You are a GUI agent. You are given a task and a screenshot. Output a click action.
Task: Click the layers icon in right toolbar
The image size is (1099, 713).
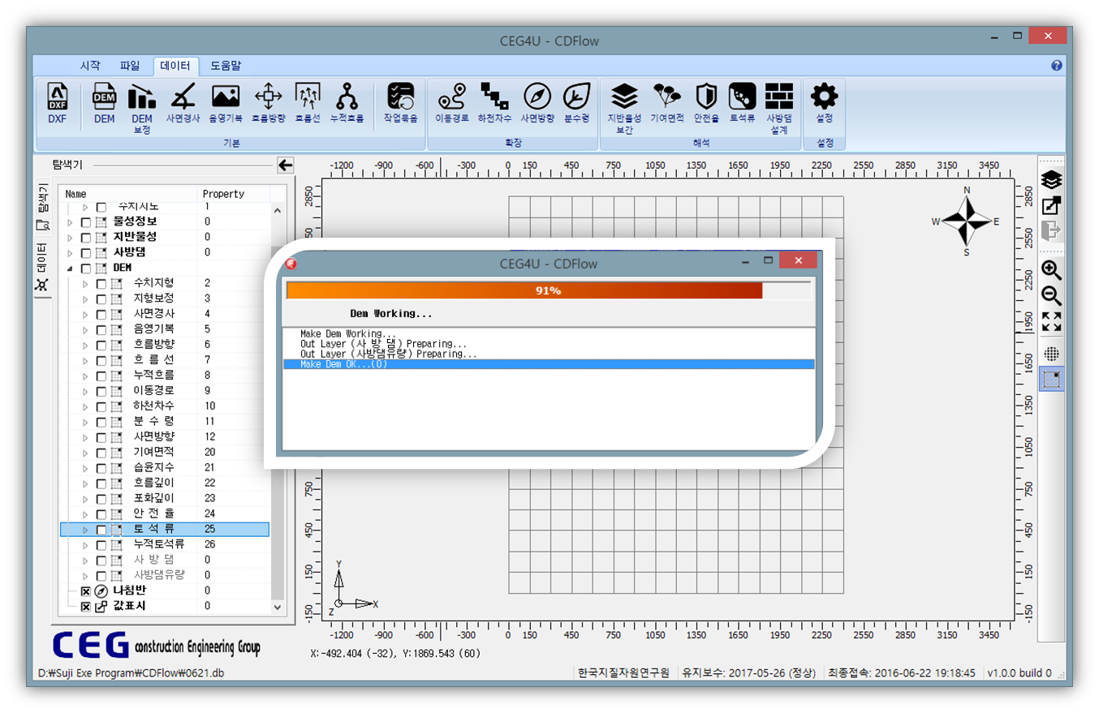point(1052,180)
